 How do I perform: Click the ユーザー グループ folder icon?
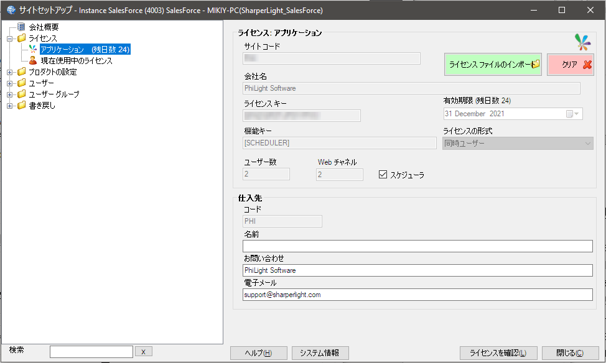[x=22, y=94]
